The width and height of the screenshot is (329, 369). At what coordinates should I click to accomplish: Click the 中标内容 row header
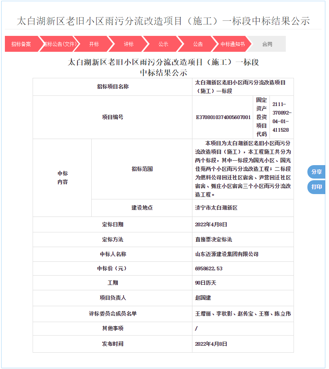point(62,178)
